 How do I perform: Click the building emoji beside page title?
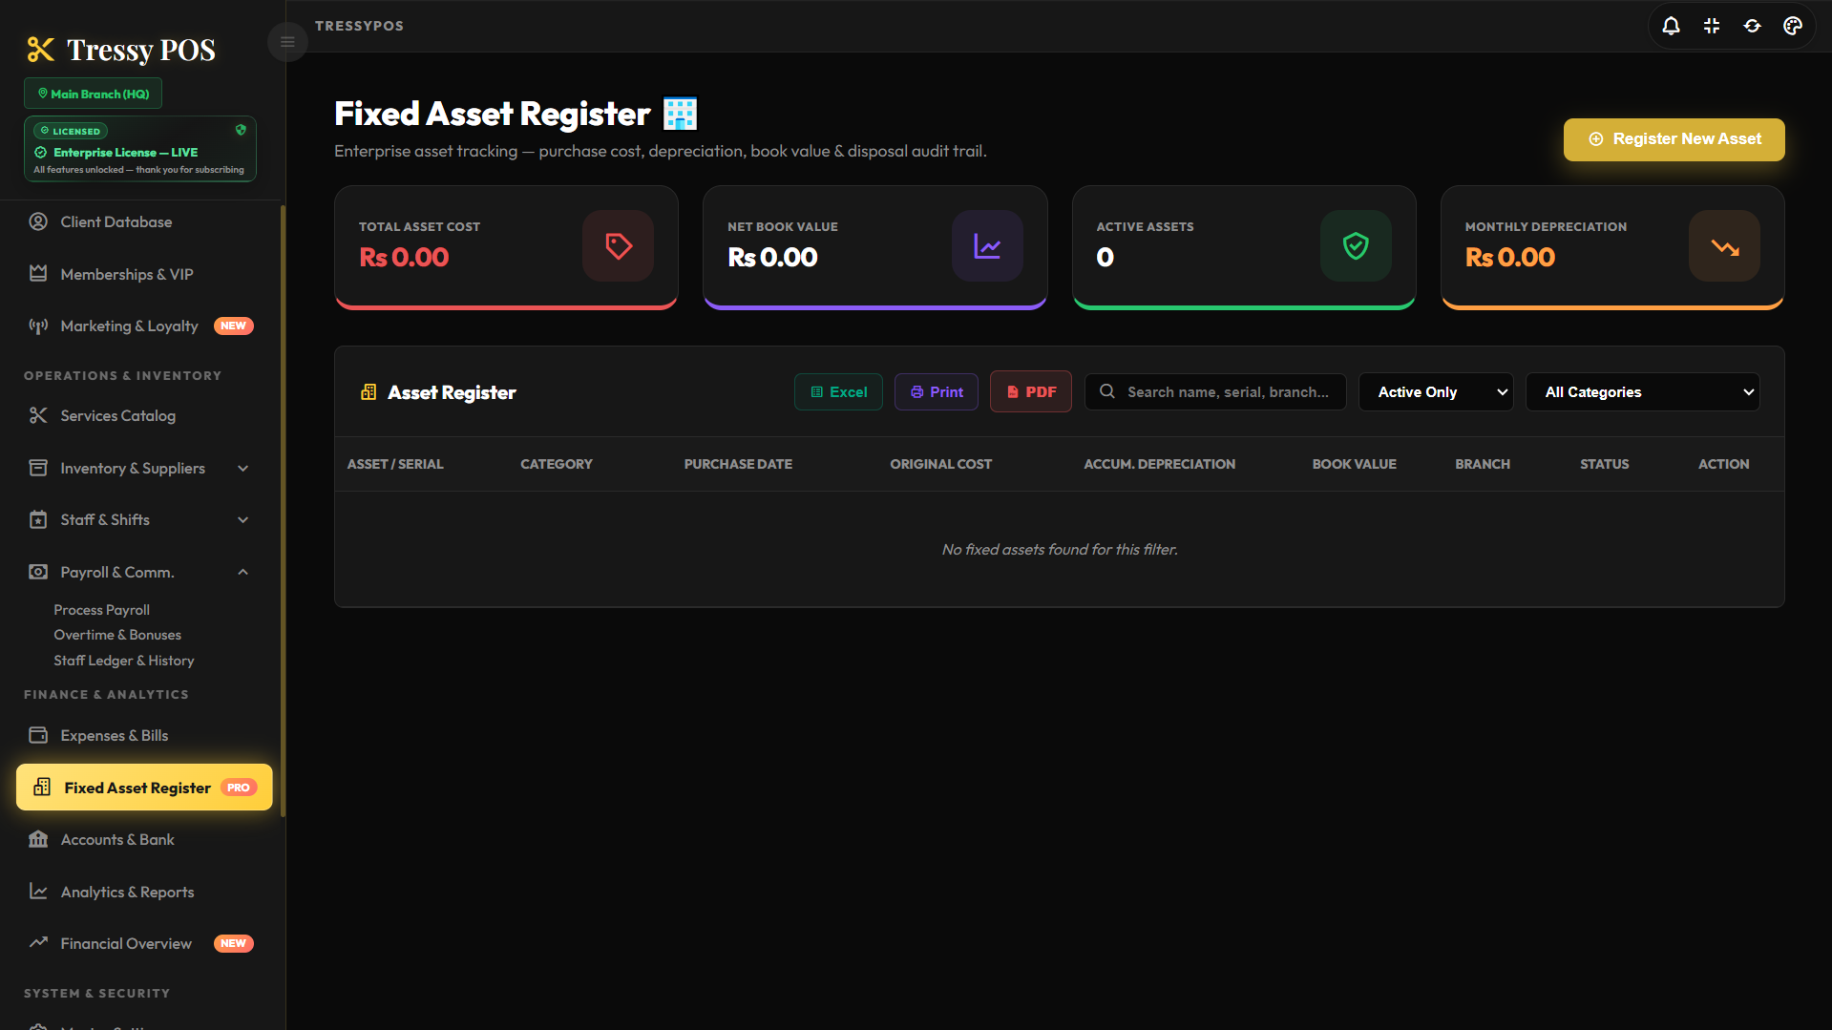pyautogui.click(x=680, y=114)
